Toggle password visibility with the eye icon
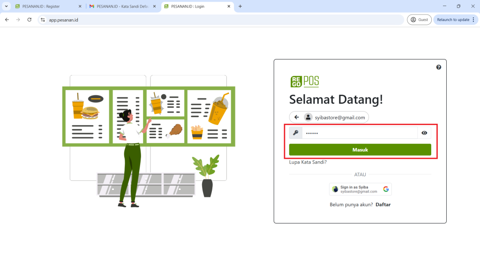This screenshot has width=480, height=254. [x=424, y=133]
